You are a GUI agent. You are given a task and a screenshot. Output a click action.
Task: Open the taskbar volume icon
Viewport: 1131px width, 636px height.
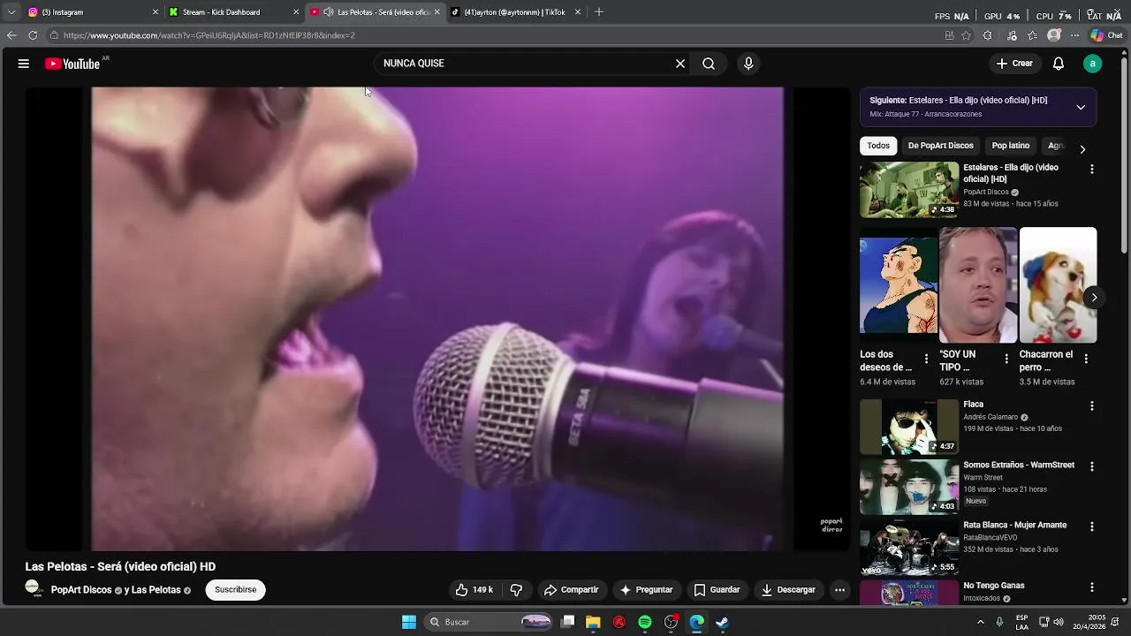(1059, 622)
